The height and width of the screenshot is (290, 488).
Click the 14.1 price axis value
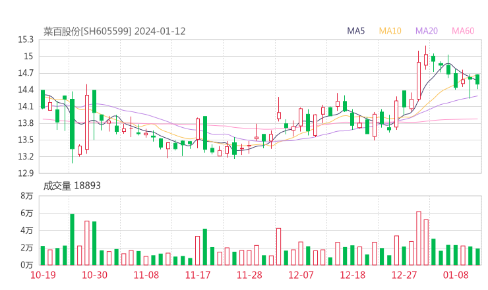(26, 107)
